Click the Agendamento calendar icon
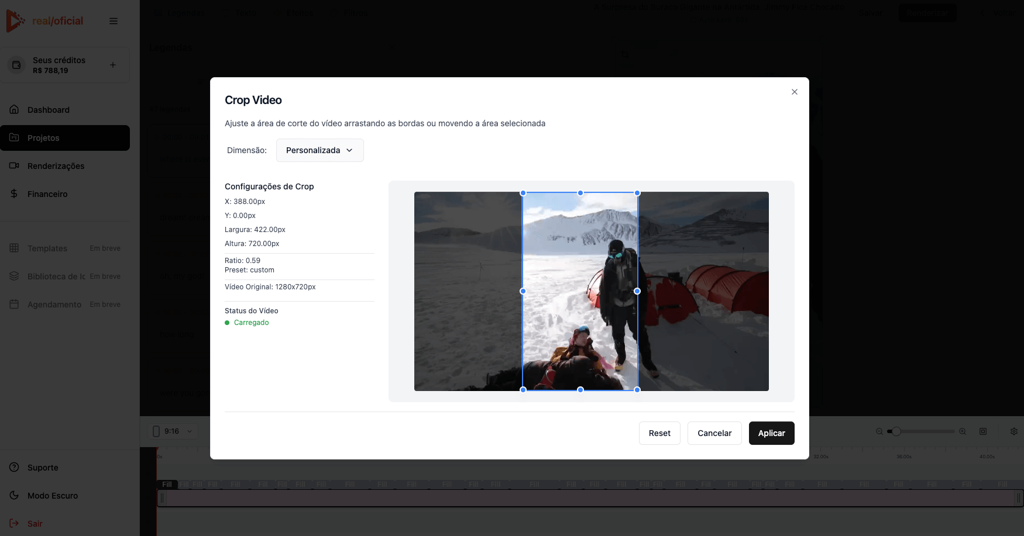 click(15, 304)
